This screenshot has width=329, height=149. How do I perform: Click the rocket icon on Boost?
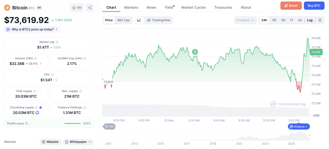pyautogui.click(x=286, y=5)
